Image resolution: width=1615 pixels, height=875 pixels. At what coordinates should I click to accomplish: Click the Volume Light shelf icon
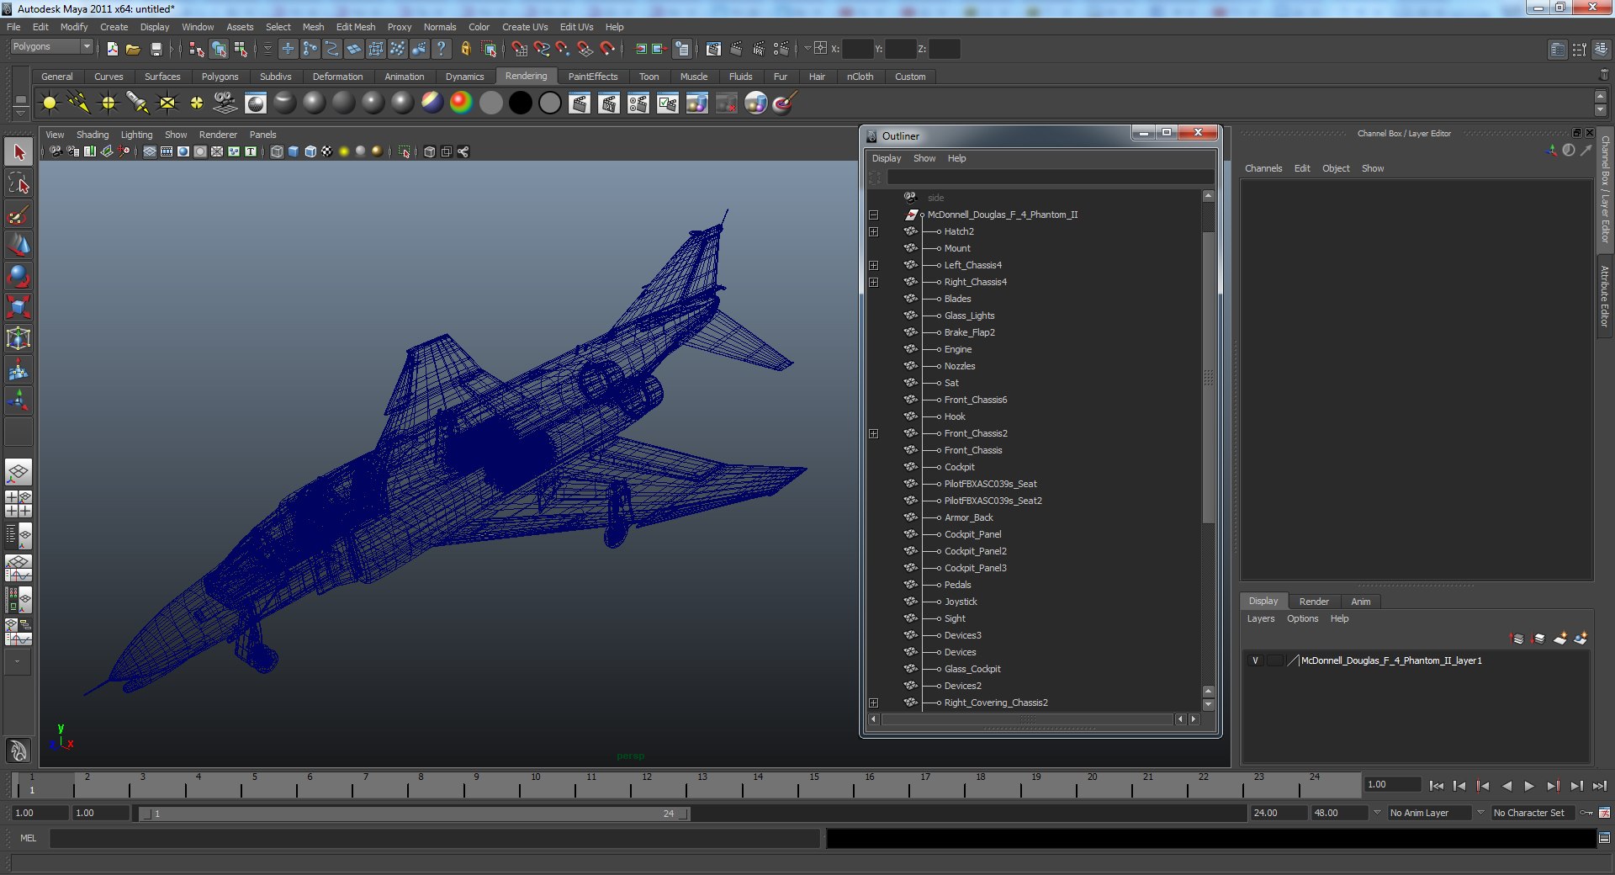197,103
